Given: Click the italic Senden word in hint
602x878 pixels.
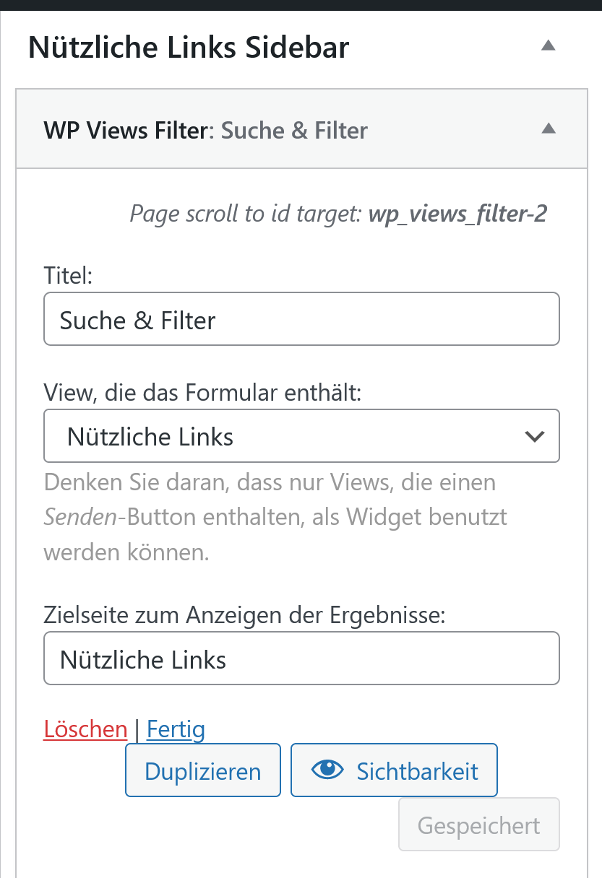Looking at the screenshot, I should (x=72, y=517).
